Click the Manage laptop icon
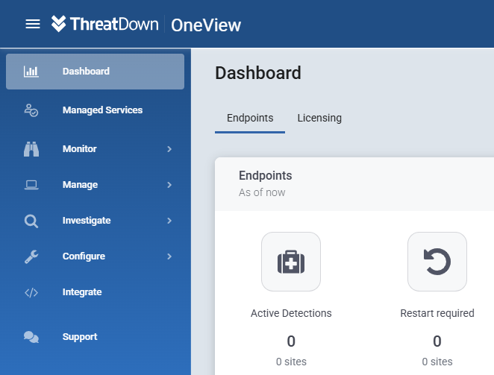The height and width of the screenshot is (375, 494). click(31, 185)
